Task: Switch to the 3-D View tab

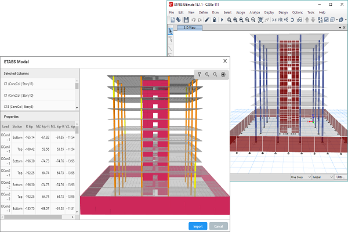Action: [187, 27]
